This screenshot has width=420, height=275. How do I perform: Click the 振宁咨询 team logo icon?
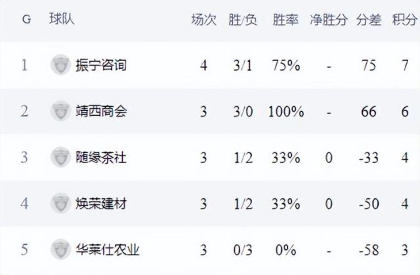click(60, 65)
